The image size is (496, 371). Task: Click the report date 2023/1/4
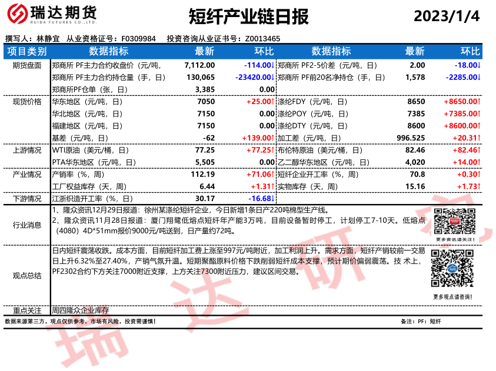[447, 16]
